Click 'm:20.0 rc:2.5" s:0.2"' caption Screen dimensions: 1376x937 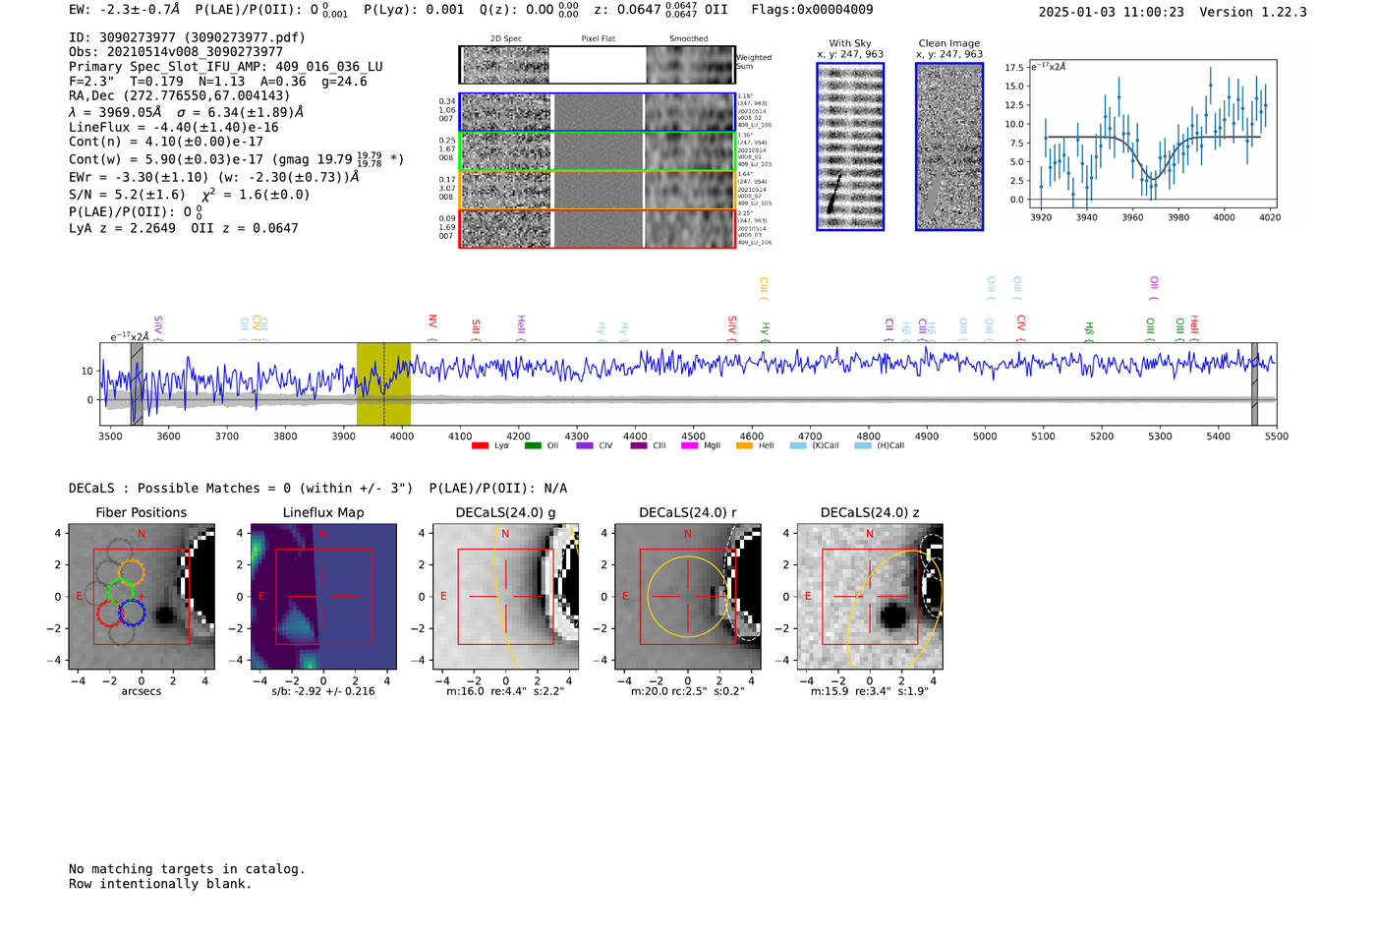687,691
